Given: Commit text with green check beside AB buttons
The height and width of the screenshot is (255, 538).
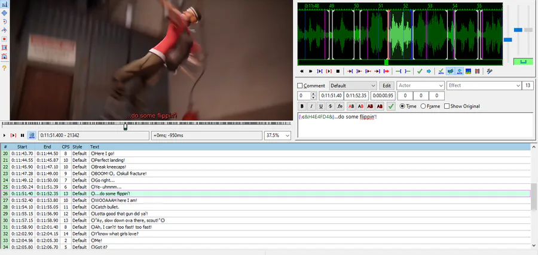Looking at the screenshot, I should pos(391,106).
